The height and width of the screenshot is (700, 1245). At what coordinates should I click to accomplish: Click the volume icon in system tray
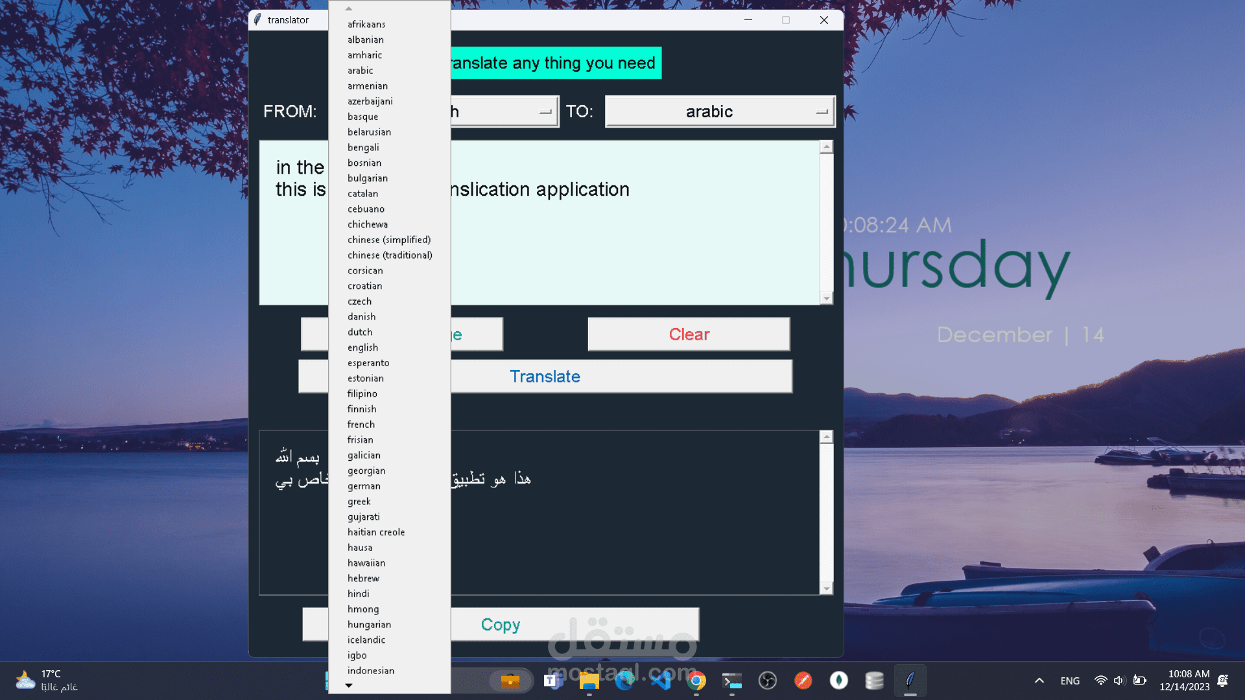(x=1119, y=681)
